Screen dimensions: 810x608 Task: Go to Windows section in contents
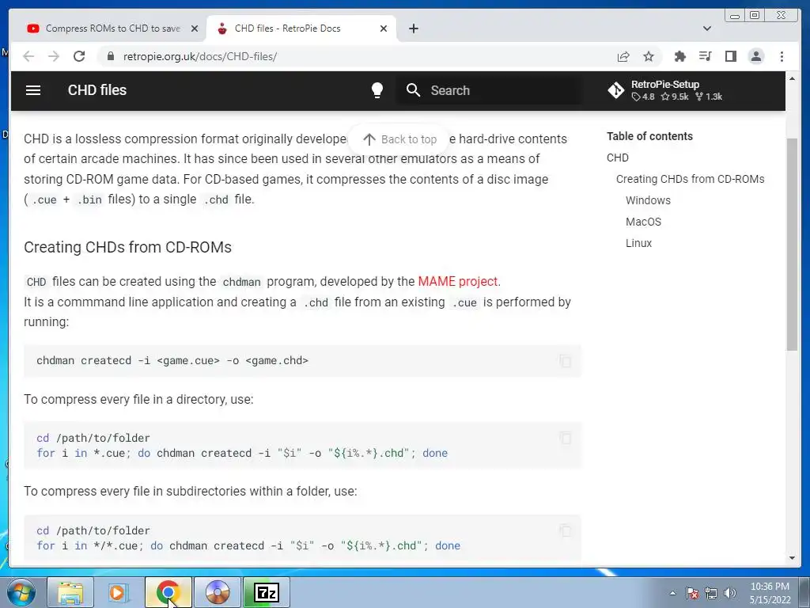coord(648,200)
